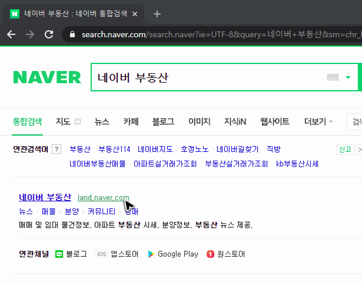
Task: Click related search 네이버지도
Action: pyautogui.click(x=155, y=149)
